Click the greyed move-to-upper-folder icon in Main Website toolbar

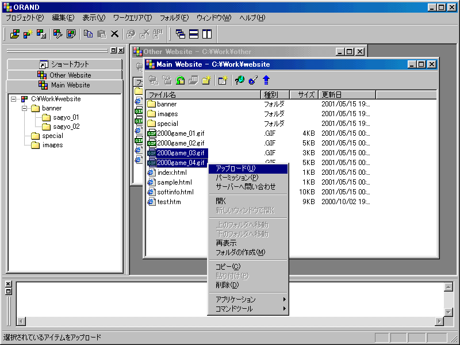point(154,80)
